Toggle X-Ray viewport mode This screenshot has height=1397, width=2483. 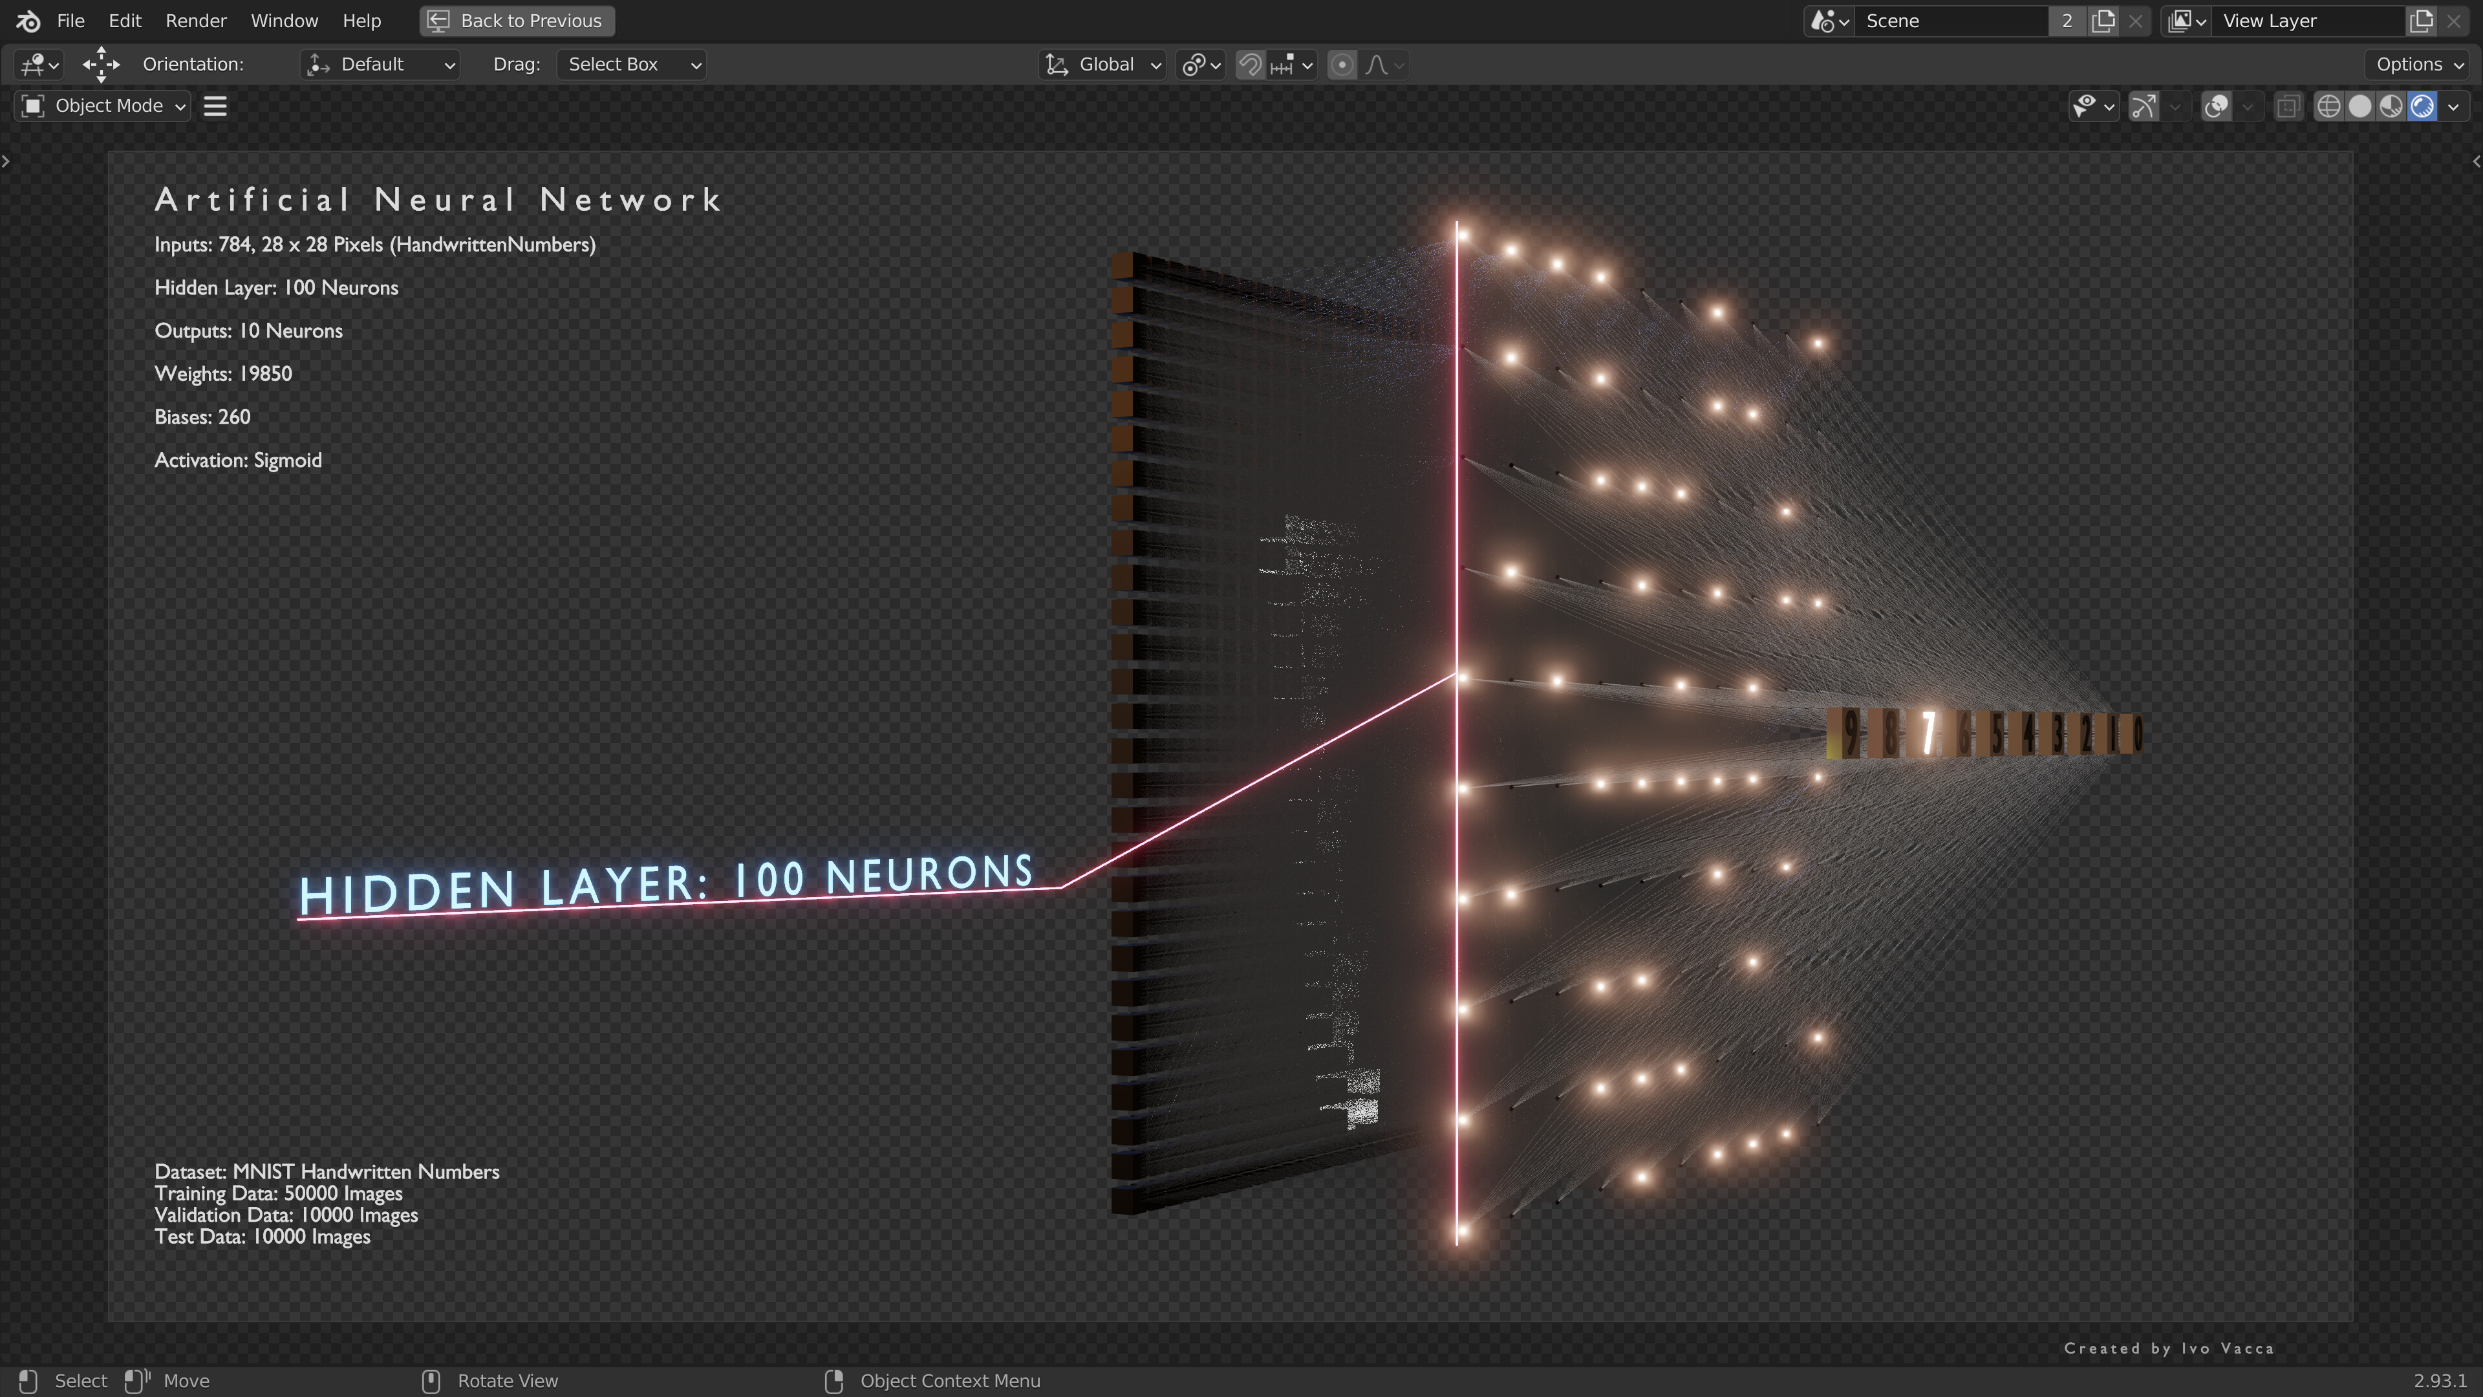(x=2288, y=106)
